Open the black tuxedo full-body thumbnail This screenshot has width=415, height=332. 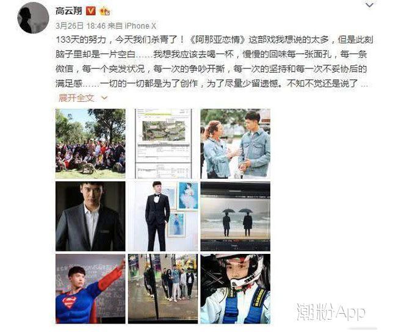(x=163, y=216)
